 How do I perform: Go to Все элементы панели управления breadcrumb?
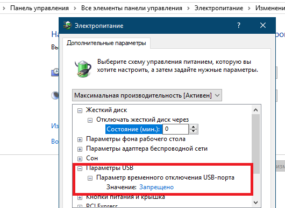click(x=132, y=8)
